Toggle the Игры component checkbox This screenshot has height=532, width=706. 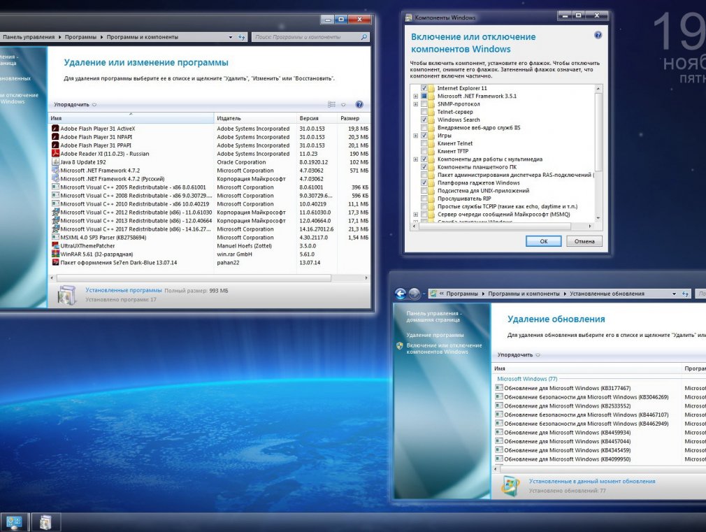(x=424, y=136)
